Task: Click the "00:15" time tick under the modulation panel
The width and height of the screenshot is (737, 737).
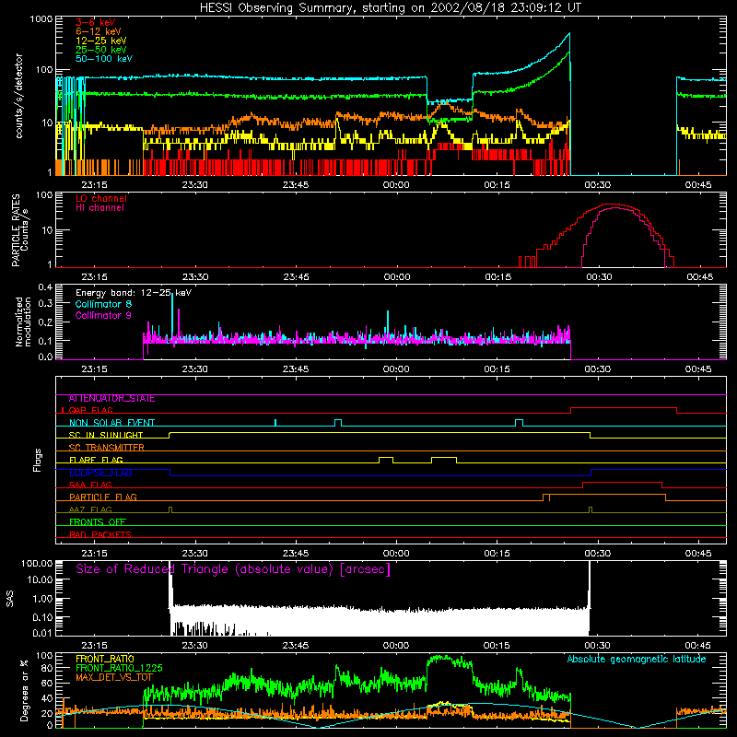Action: 497,369
